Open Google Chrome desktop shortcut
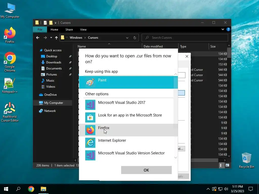Viewport: 259px width, 194px height. 10,62
